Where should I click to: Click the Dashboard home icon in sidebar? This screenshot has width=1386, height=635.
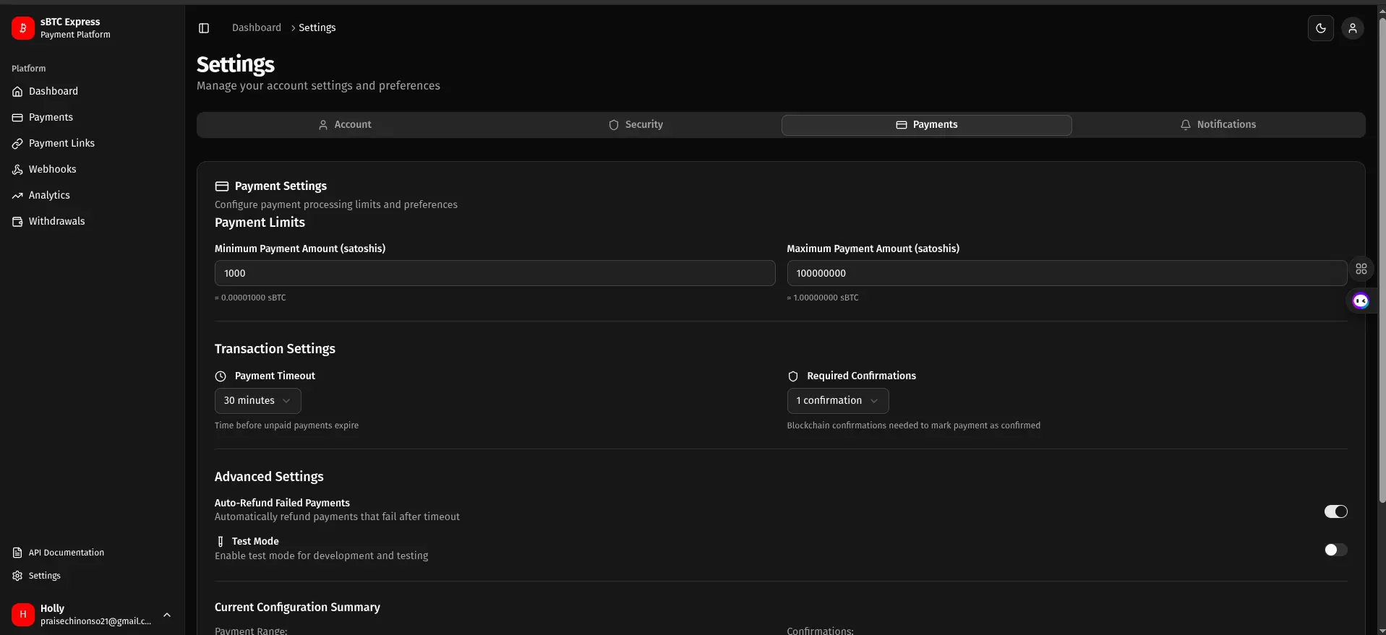point(17,92)
